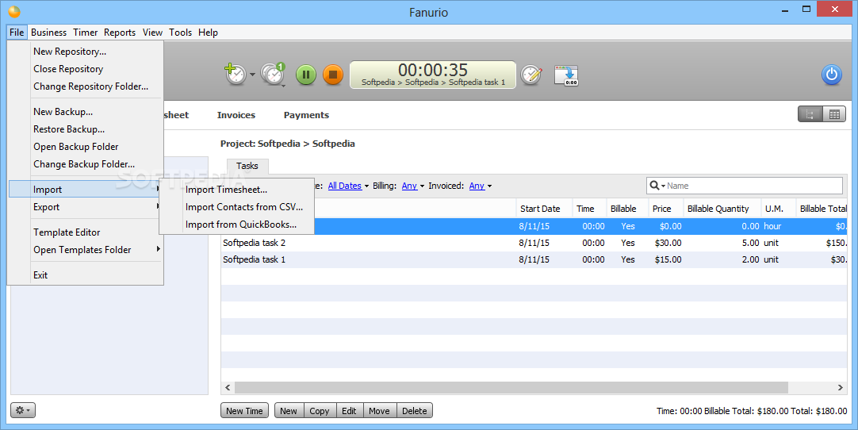Select Close Repository
The width and height of the screenshot is (858, 430).
[x=86, y=69]
